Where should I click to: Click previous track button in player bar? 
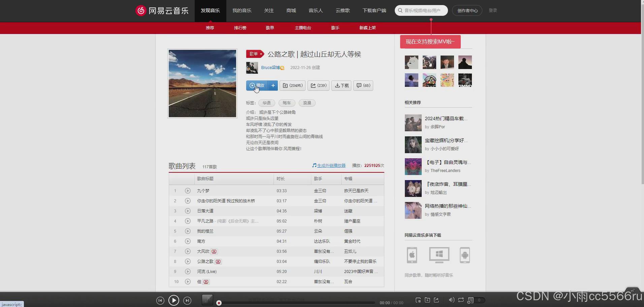point(160,300)
